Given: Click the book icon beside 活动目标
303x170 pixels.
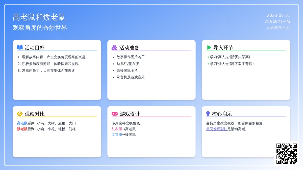Looking at the screenshot, I should click(x=20, y=48).
